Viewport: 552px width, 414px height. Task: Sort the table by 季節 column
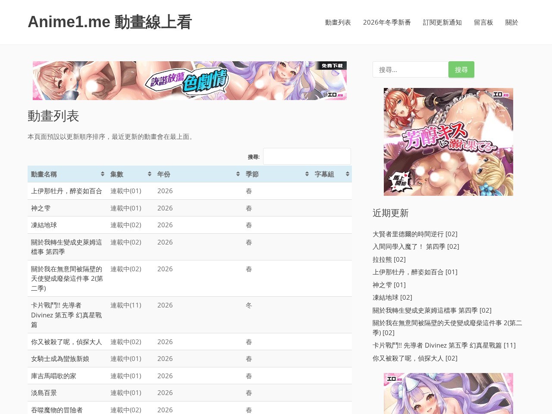click(274, 174)
